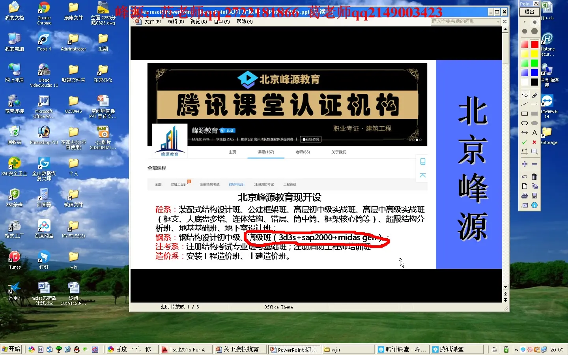The height and width of the screenshot is (355, 568).
Task: Click the plus increase button in the pointer palette
Action: [525, 164]
